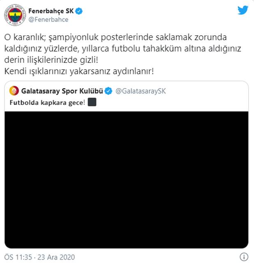This screenshot has width=254, height=264.
Task: Click the Galatasaray verified checkmark badge
Action: [108, 91]
